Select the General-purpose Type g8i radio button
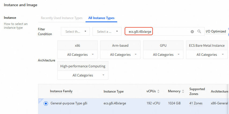 click(46, 103)
